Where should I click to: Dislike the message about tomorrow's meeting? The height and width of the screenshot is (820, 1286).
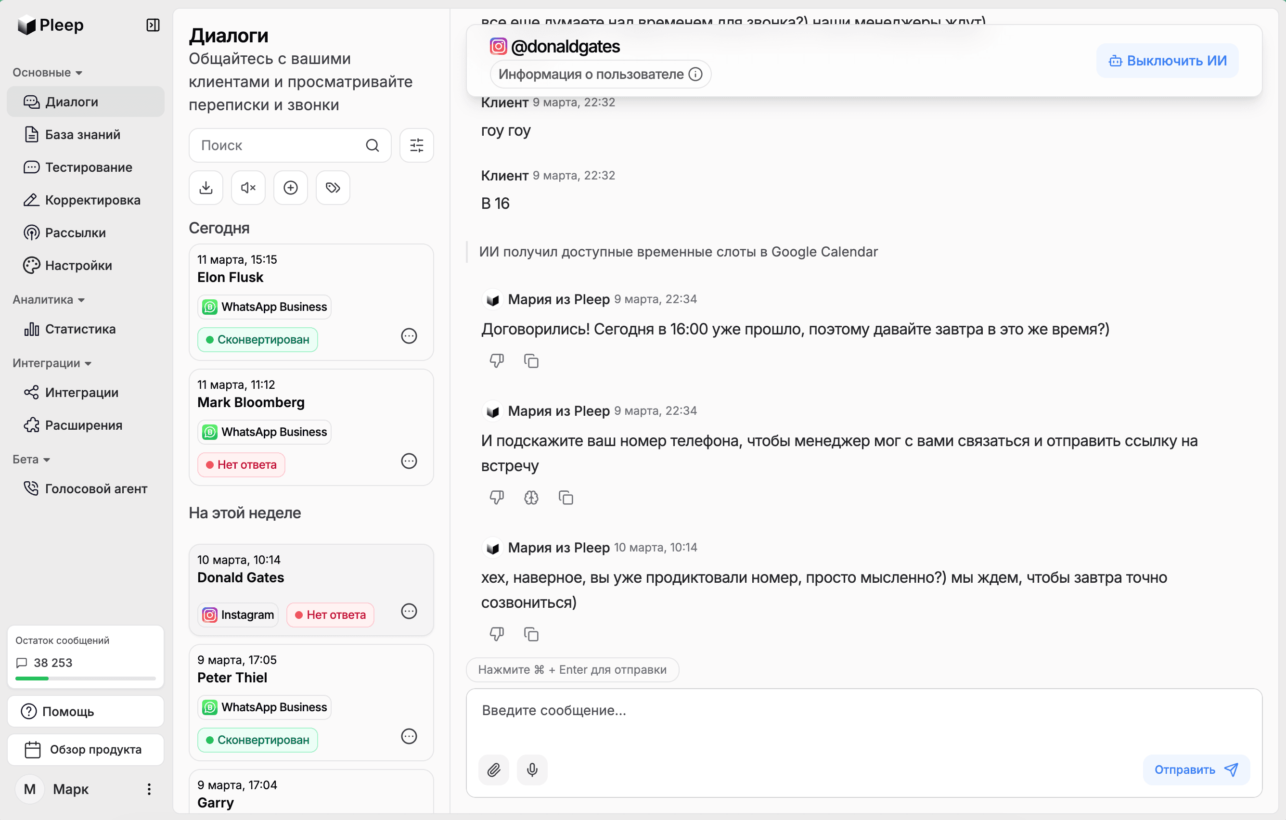point(496,360)
